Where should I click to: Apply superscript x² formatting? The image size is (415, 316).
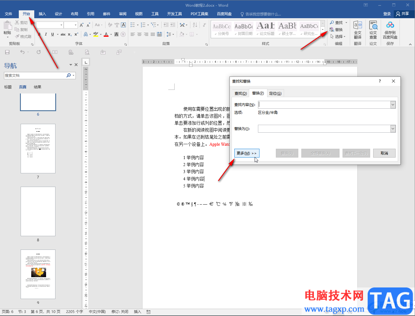76,34
